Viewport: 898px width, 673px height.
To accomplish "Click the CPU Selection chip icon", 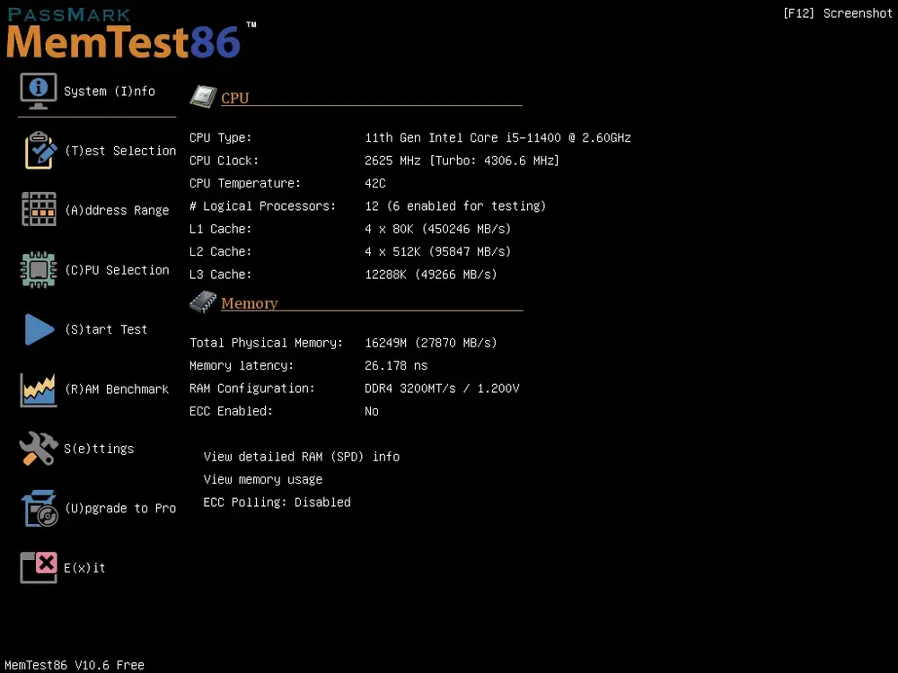I will pyautogui.click(x=39, y=269).
